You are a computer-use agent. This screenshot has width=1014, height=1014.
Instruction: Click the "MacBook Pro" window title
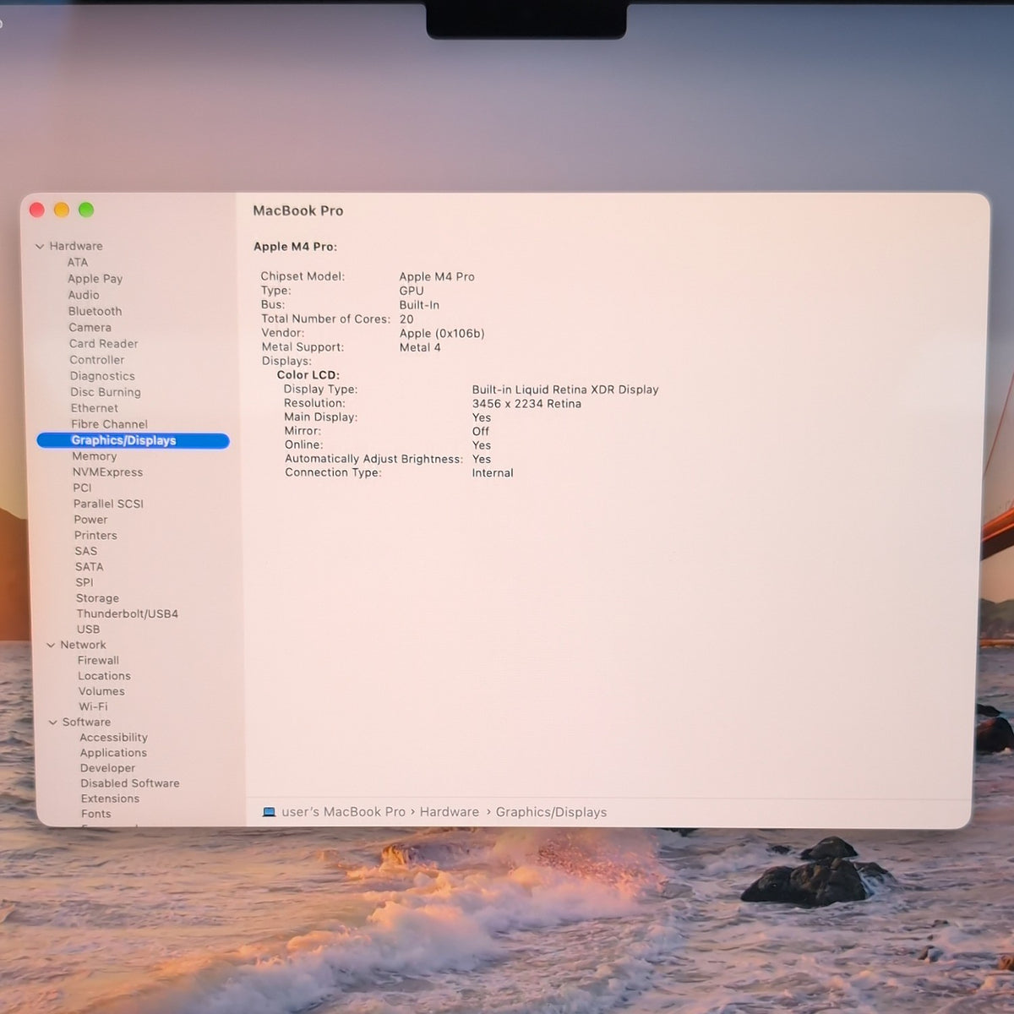tap(298, 210)
